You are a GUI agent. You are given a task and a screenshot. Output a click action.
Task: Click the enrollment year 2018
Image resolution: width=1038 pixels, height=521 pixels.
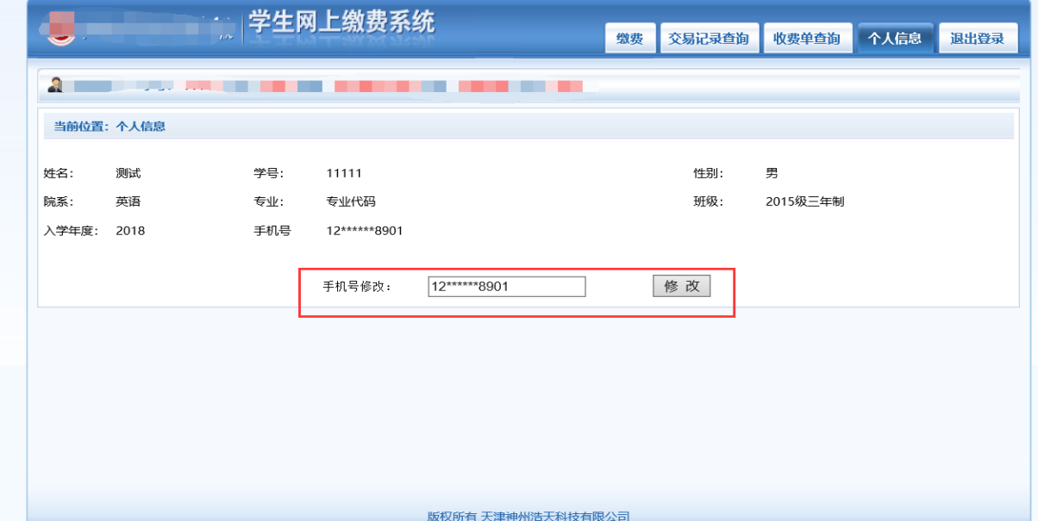pyautogui.click(x=130, y=231)
